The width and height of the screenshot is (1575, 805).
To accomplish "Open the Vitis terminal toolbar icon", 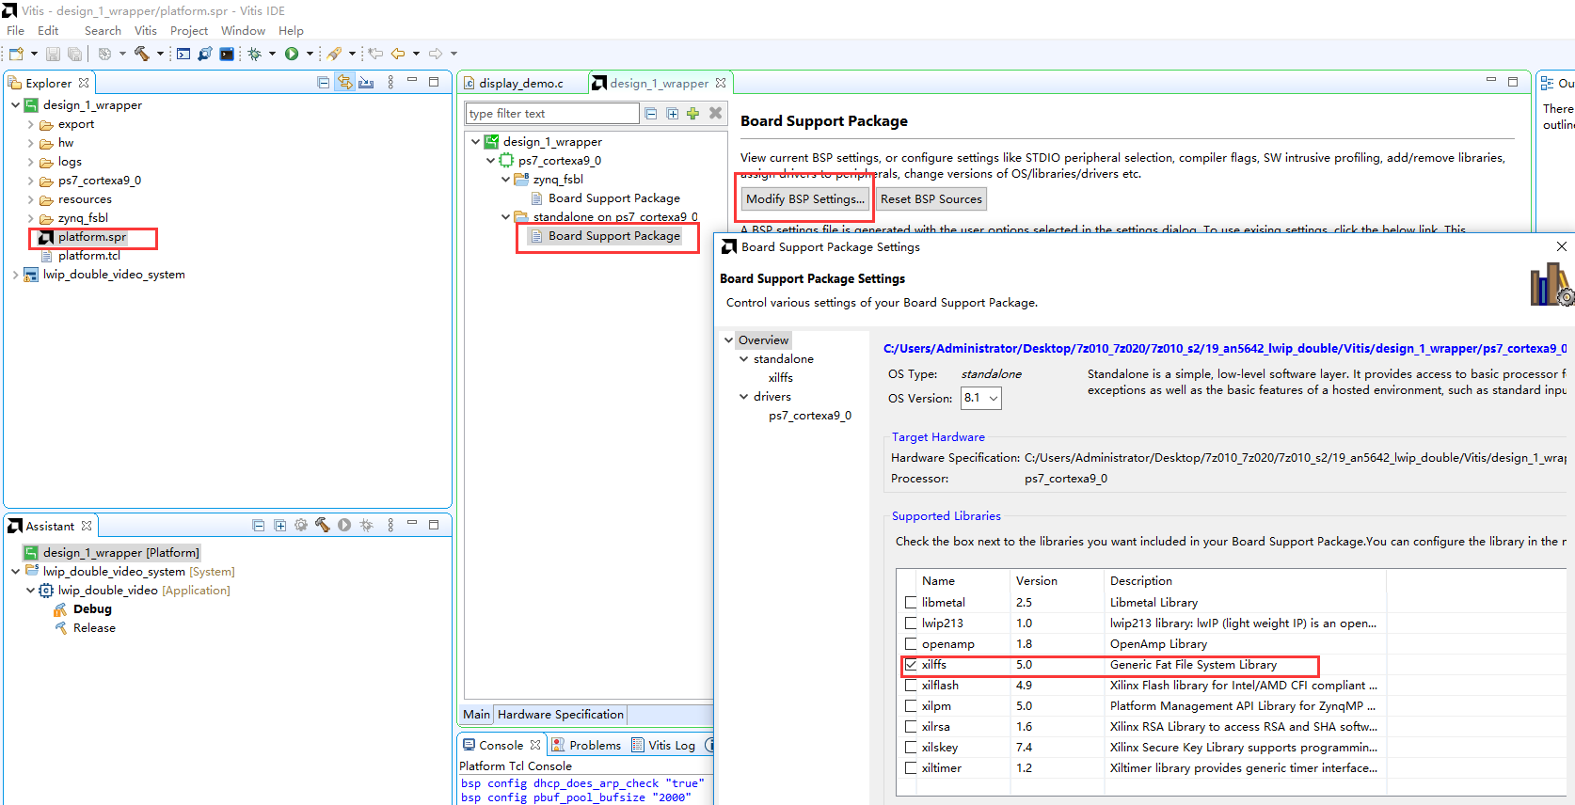I will 227,54.
